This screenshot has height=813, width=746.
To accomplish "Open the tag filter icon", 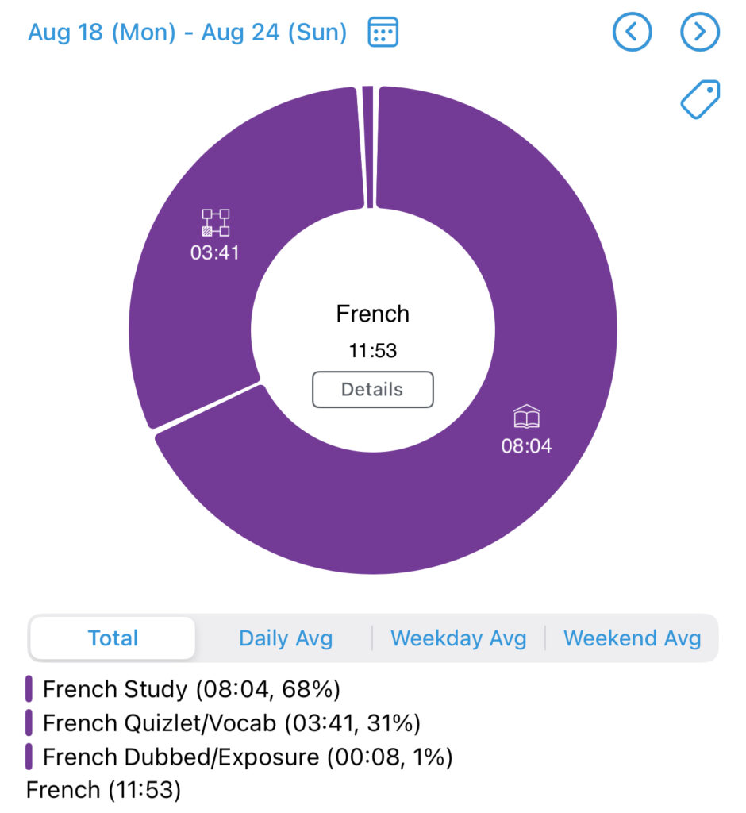I will point(700,100).
